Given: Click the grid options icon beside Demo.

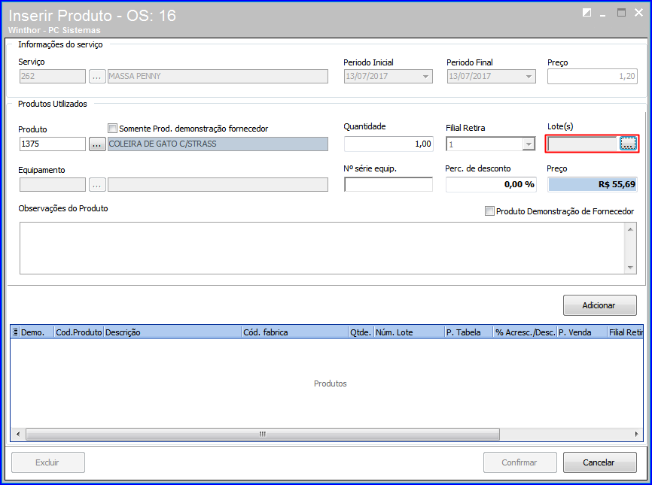Looking at the screenshot, I should (x=15, y=332).
